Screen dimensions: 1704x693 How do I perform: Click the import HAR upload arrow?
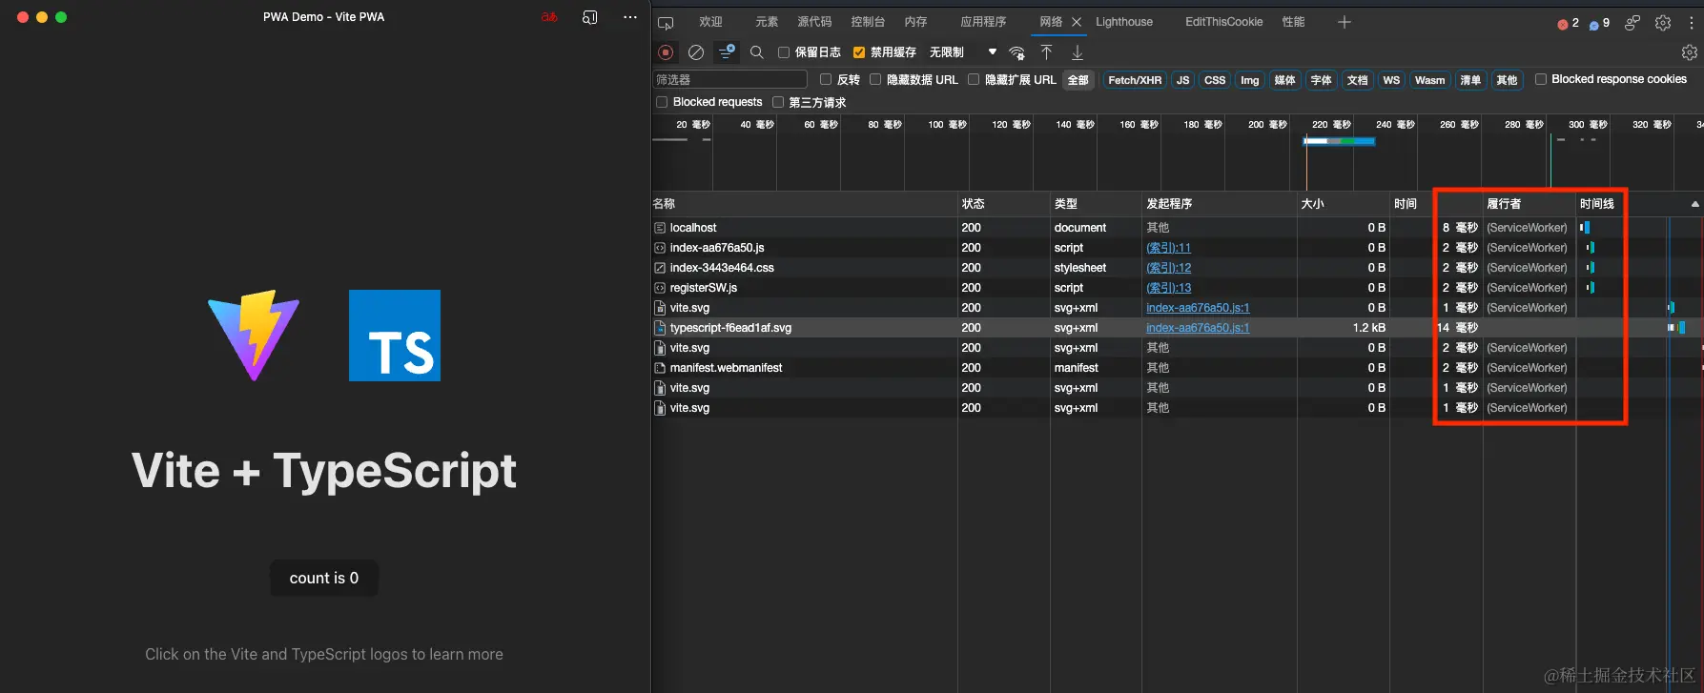tap(1046, 52)
